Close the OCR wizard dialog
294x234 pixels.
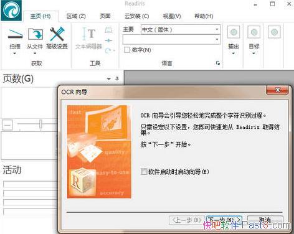pos(277,90)
